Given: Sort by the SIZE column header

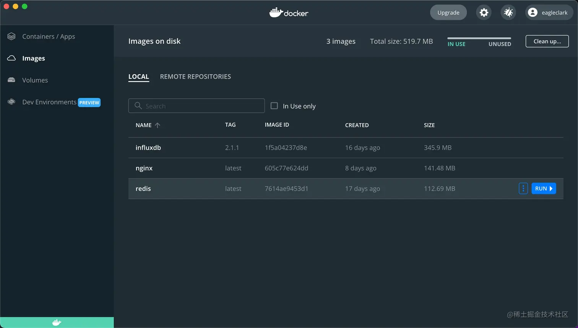Looking at the screenshot, I should [429, 125].
